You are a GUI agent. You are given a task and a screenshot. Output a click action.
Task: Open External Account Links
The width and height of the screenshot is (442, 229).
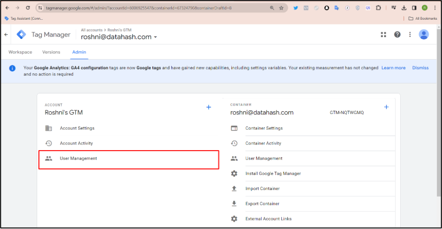coord(268,219)
